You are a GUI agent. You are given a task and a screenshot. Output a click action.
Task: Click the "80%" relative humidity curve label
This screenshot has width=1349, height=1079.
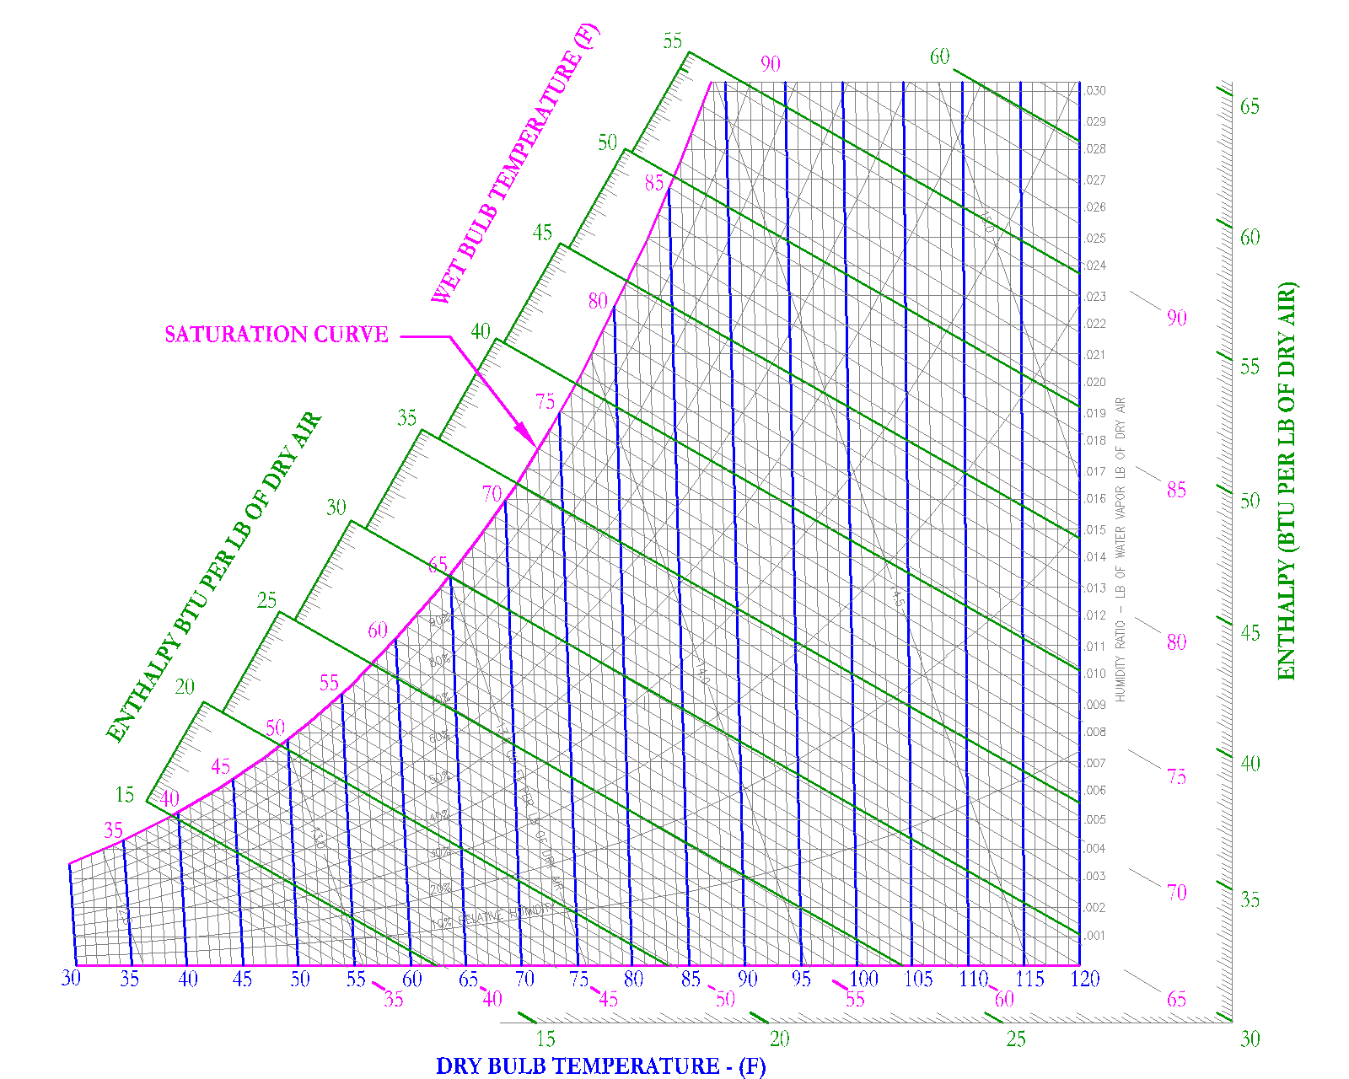click(x=439, y=661)
